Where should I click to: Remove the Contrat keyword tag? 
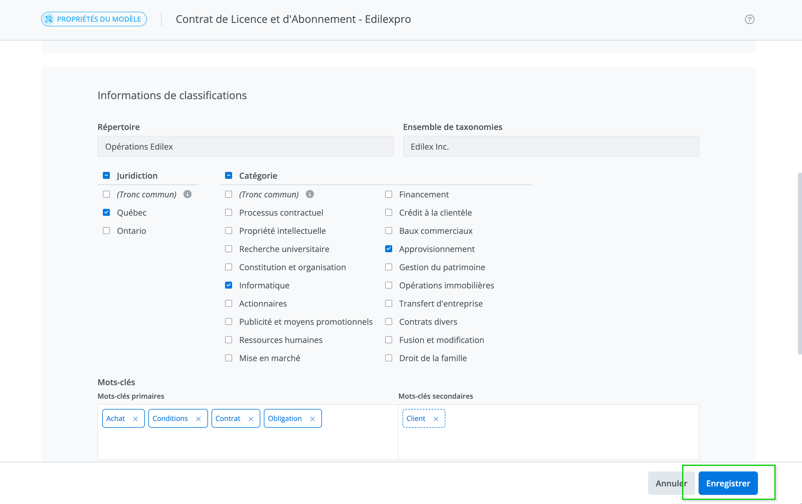point(251,419)
